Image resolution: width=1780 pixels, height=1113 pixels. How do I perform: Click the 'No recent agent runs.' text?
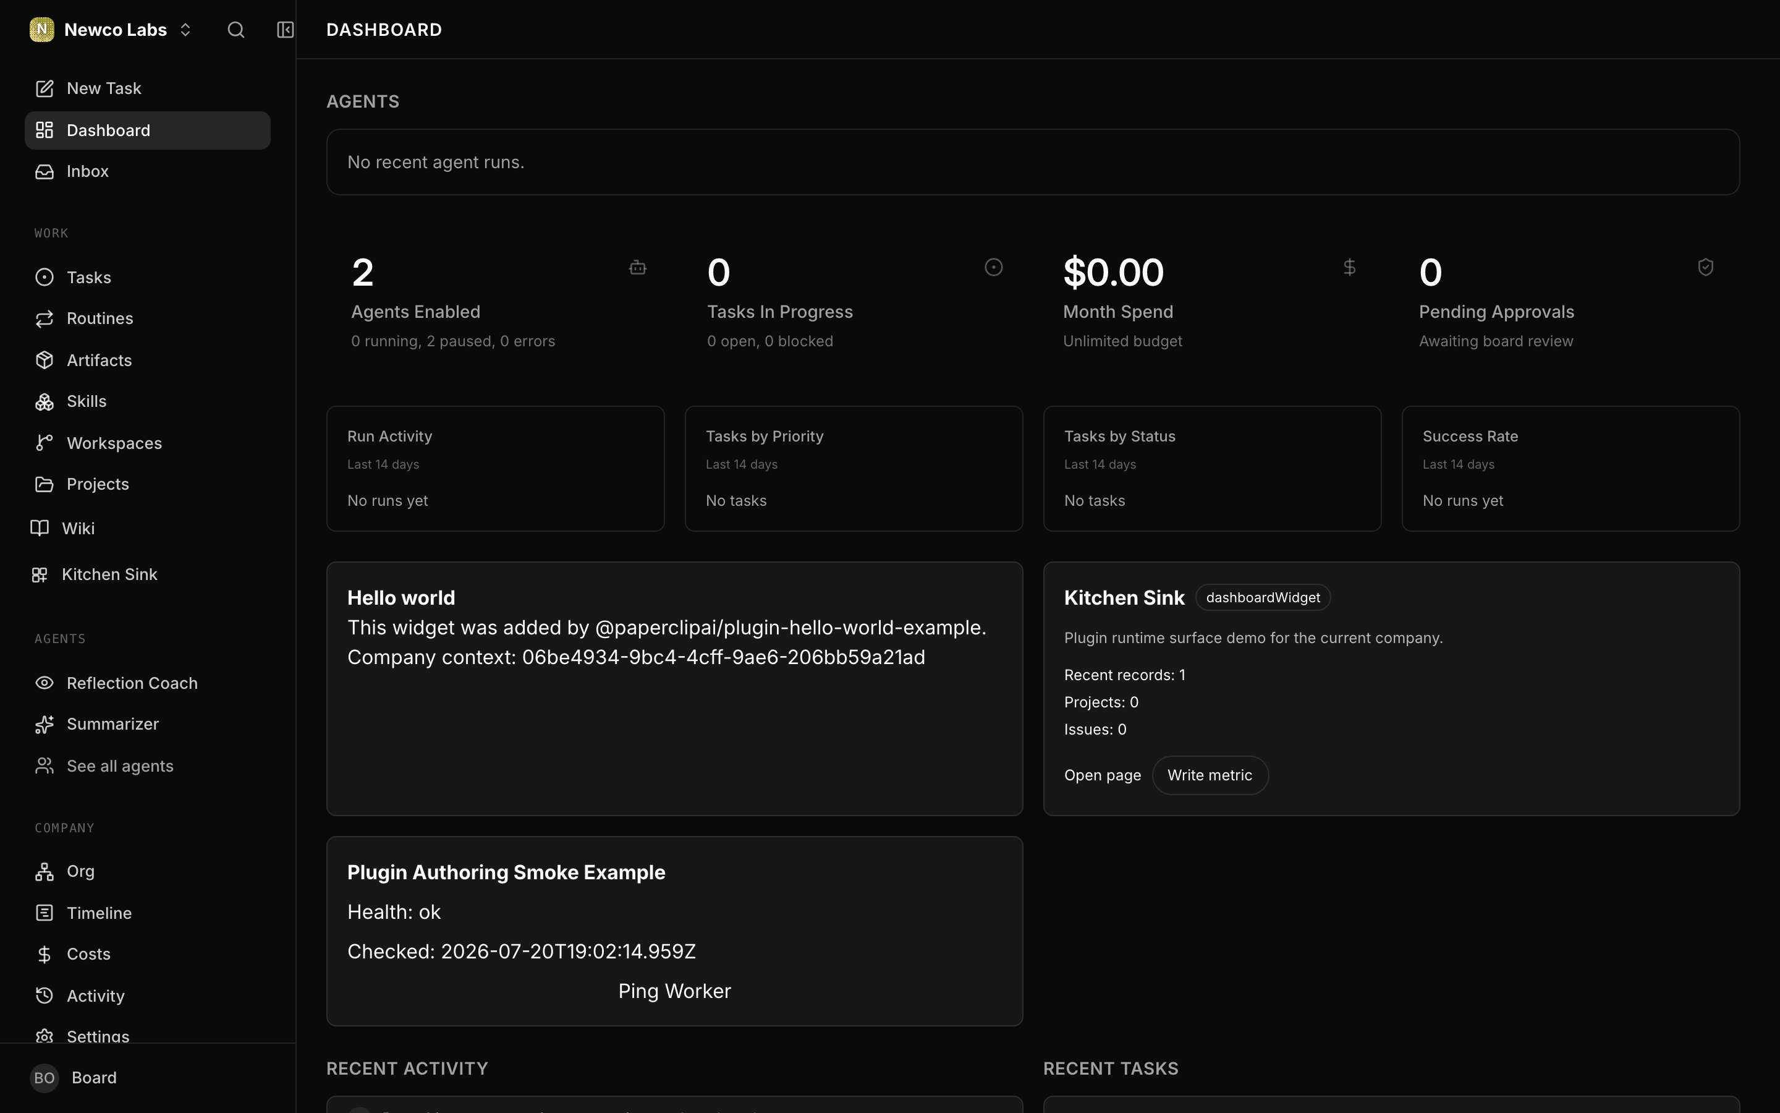coord(436,162)
